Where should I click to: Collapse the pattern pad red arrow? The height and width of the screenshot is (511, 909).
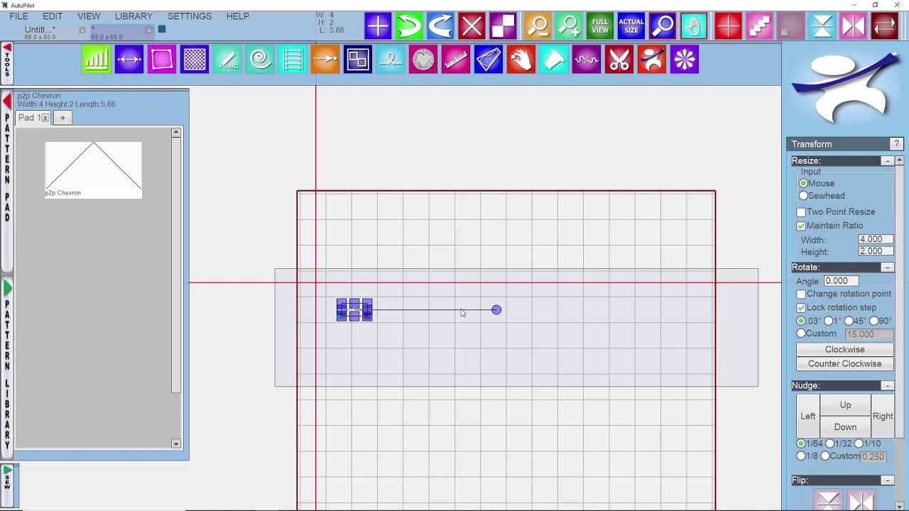(x=7, y=101)
